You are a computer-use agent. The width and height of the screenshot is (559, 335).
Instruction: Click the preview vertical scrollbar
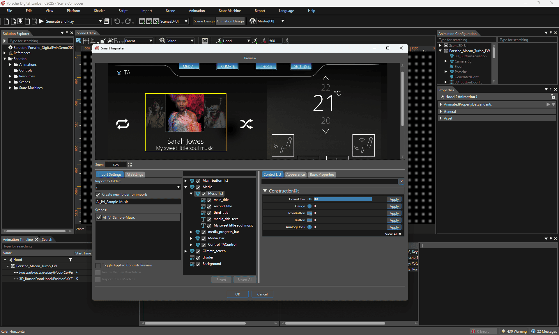402,99
